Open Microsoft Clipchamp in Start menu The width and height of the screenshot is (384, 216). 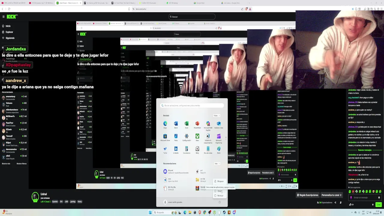click(x=219, y=138)
